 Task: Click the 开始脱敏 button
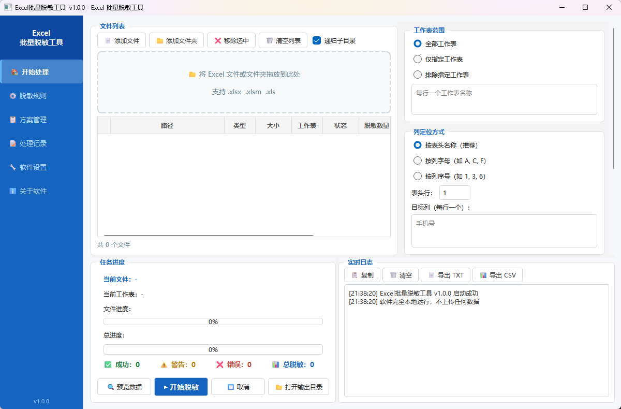181,387
